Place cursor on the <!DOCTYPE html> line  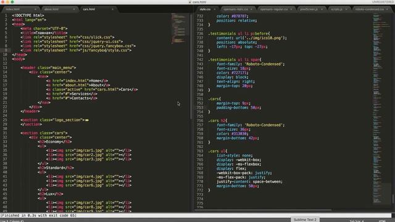[28, 15]
